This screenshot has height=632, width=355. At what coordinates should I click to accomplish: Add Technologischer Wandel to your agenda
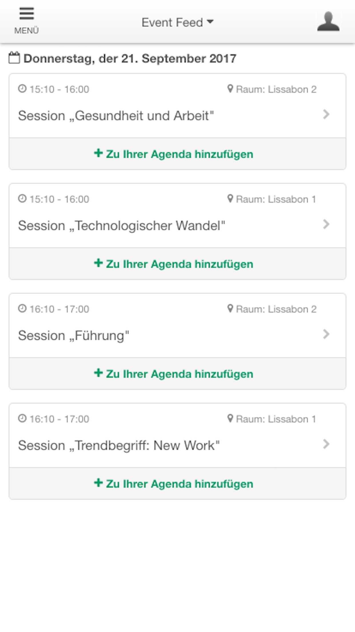tap(177, 264)
